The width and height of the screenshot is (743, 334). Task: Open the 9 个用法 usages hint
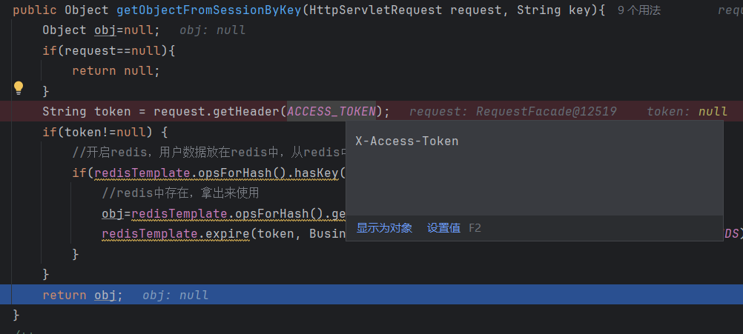(638, 11)
